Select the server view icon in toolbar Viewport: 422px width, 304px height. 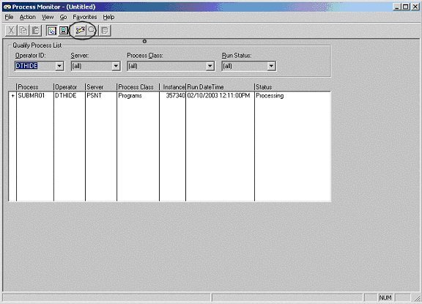(64, 31)
